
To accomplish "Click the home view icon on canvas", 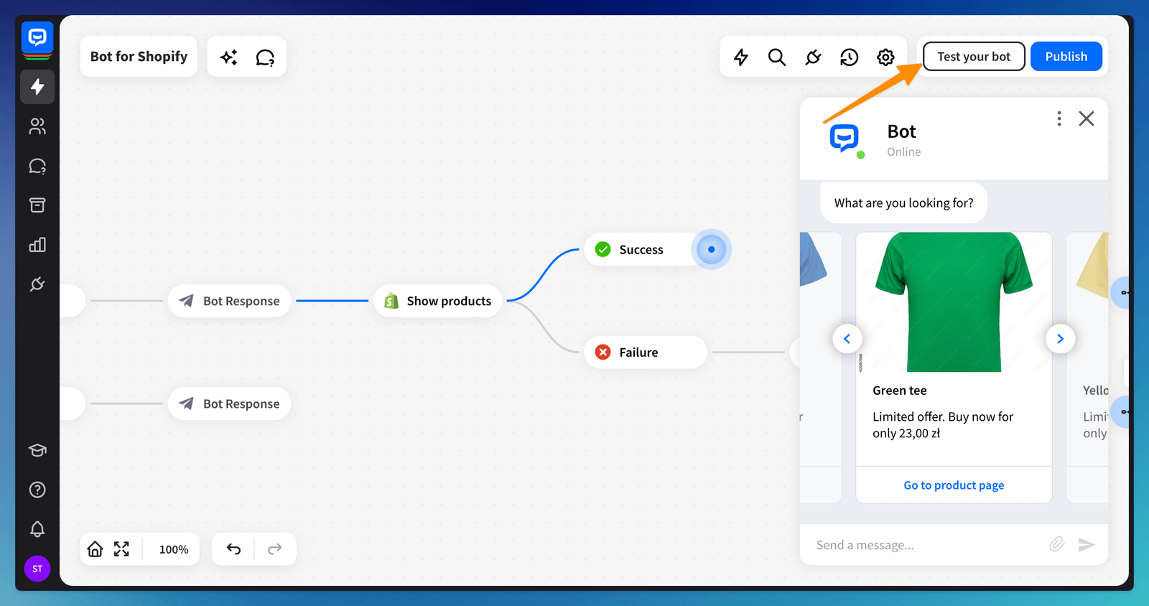I will [95, 549].
